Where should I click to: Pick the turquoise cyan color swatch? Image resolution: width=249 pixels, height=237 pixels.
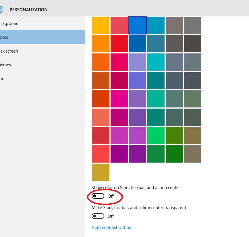(156, 62)
